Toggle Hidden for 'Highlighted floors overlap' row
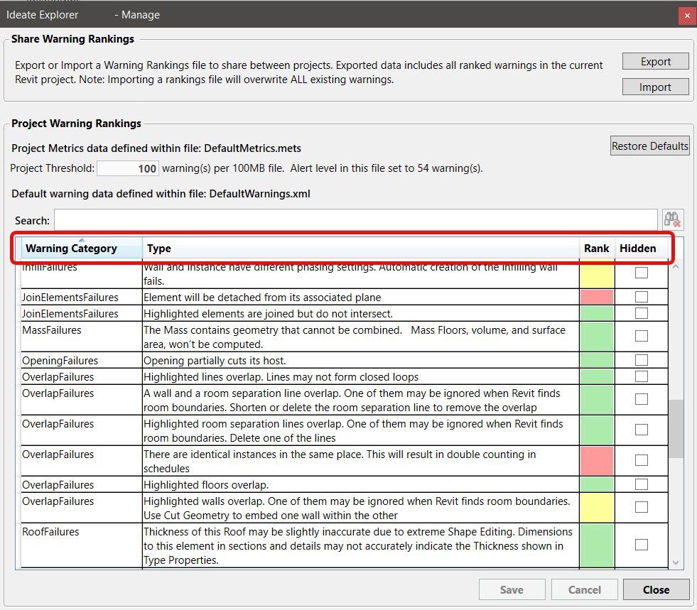Screen dimensions: 697x610 (x=642, y=484)
